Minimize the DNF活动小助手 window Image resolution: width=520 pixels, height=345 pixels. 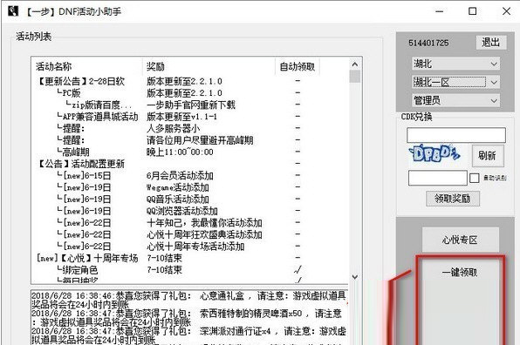(x=440, y=11)
